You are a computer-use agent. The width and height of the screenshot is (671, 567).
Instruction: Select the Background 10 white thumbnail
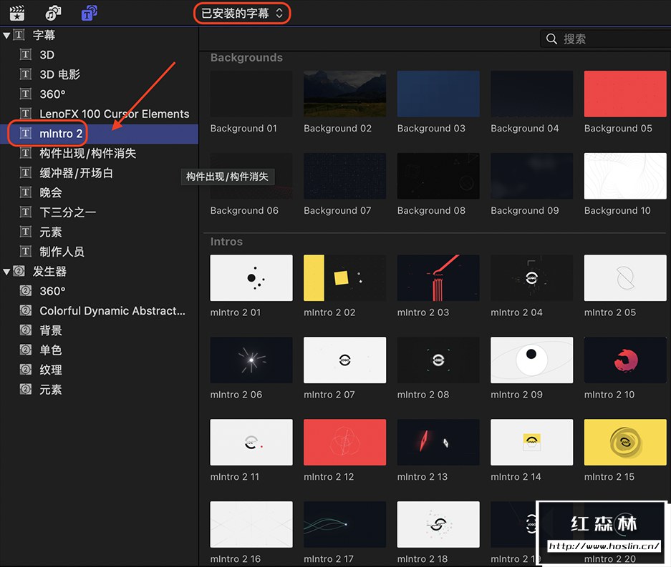(x=625, y=176)
